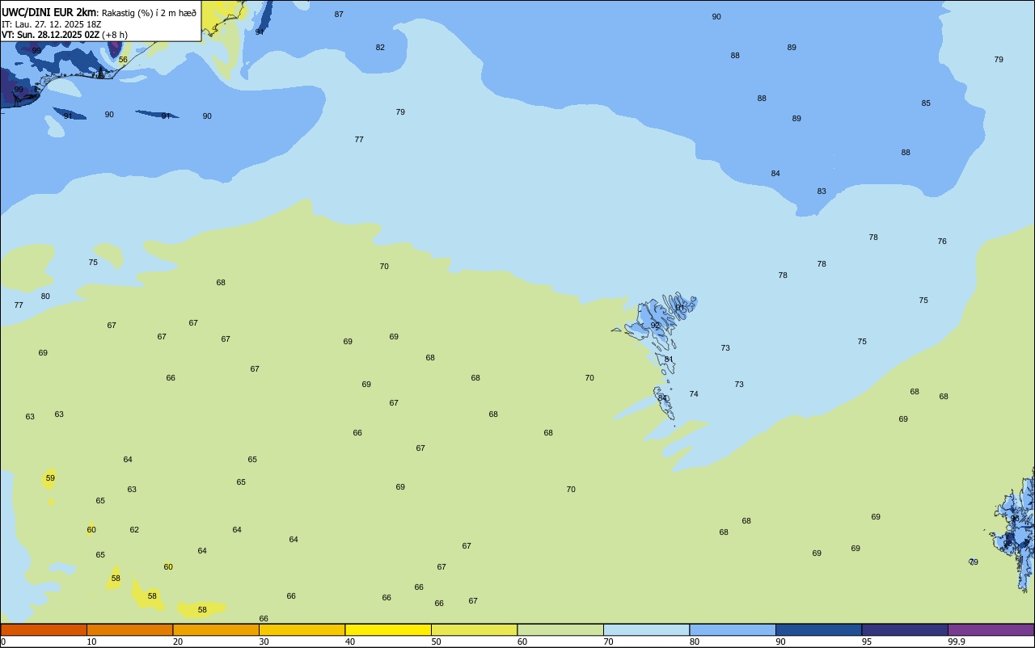Click the 'VT: Sun. 28.12.2025 02Z' valid time
Image resolution: width=1035 pixels, height=648 pixels.
[50, 35]
